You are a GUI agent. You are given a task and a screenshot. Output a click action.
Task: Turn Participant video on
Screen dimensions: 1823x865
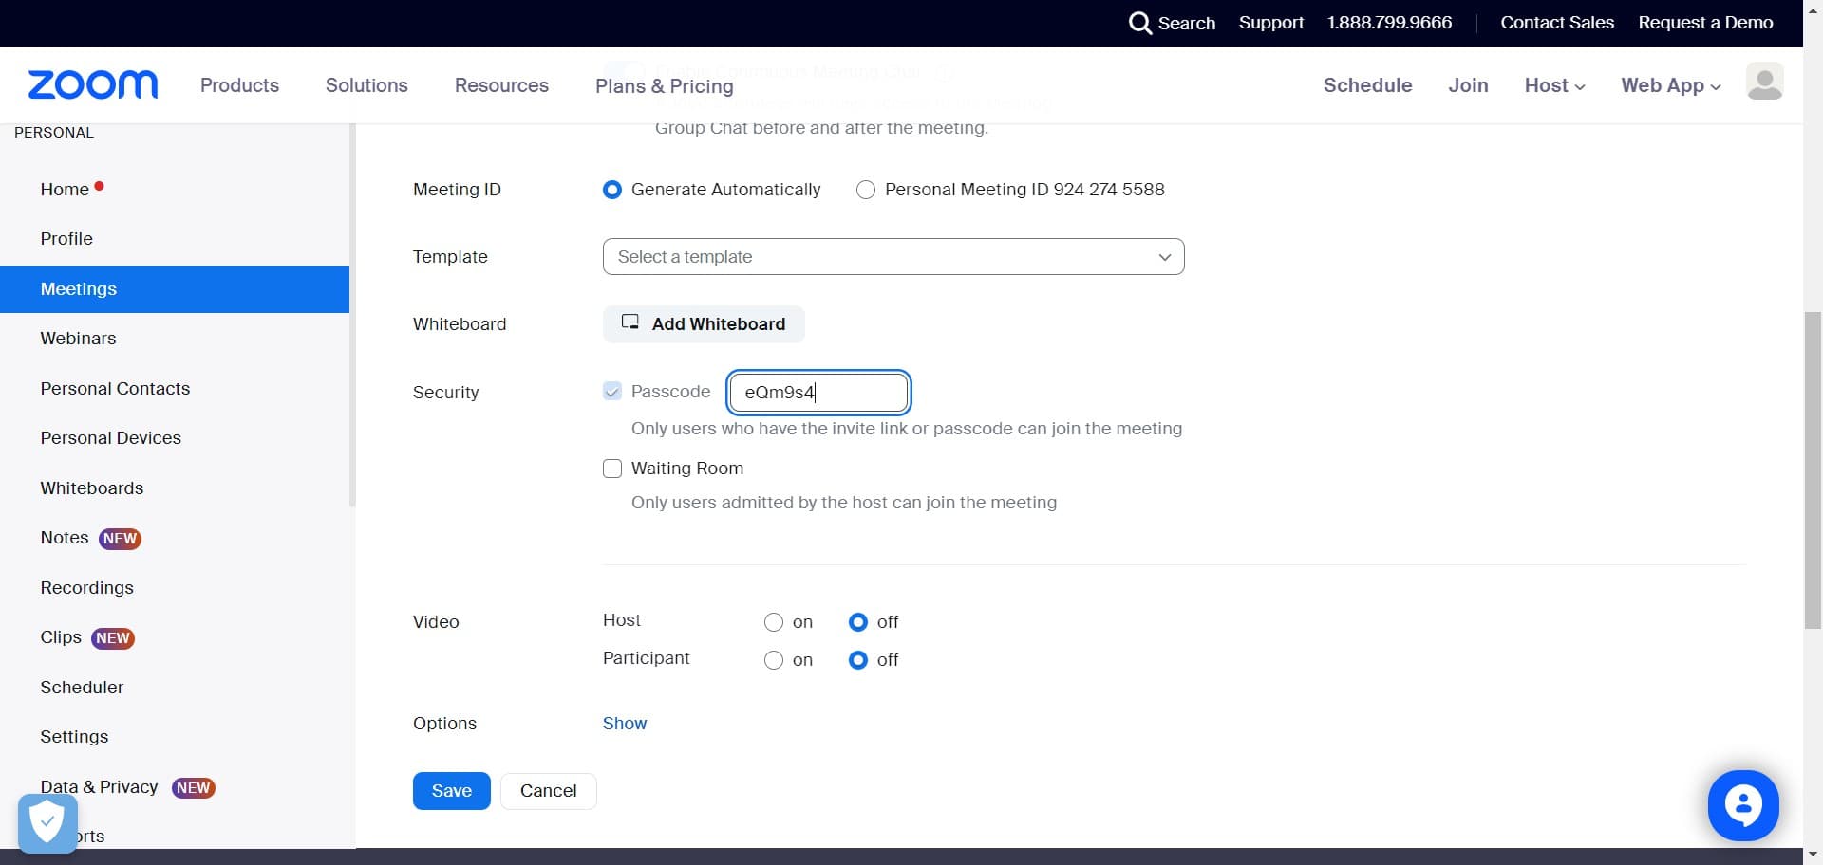774,660
